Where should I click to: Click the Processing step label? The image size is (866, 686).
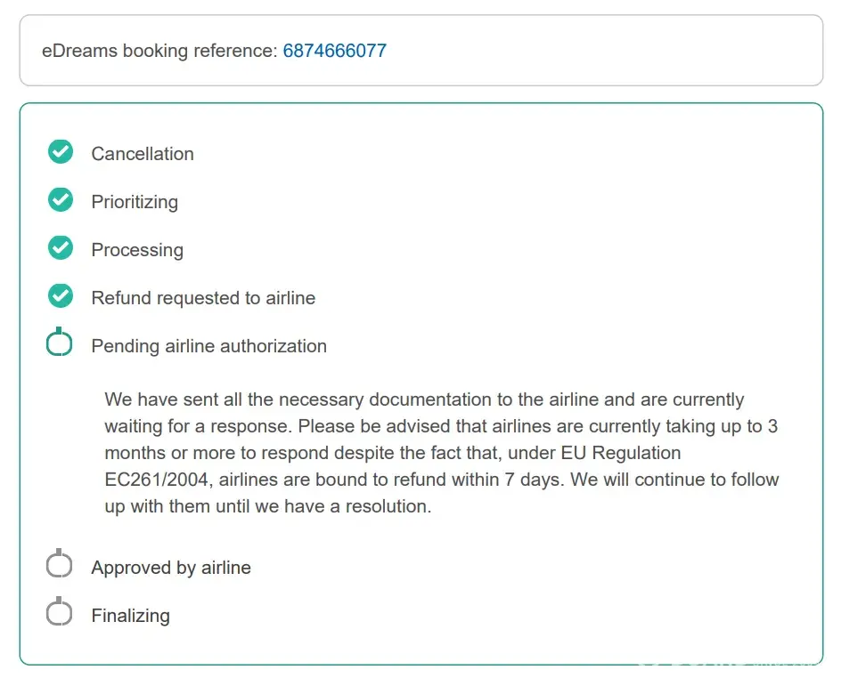tap(137, 250)
